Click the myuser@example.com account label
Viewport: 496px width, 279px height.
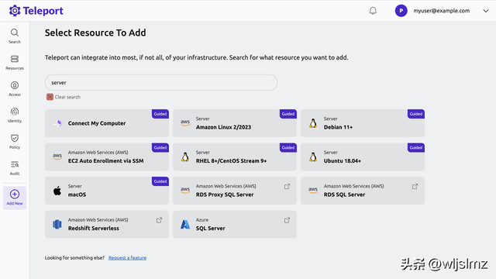441,11
